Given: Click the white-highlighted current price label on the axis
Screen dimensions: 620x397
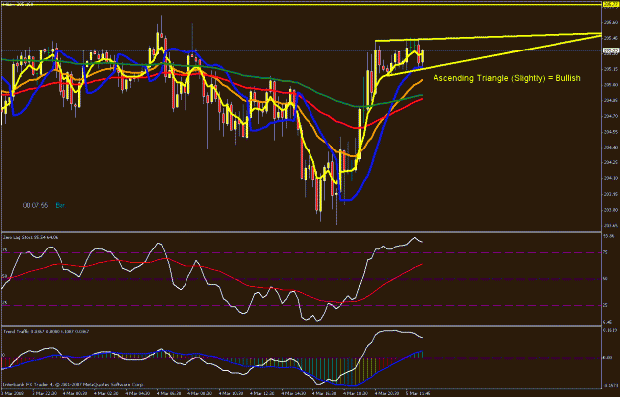Looking at the screenshot, I should pyautogui.click(x=610, y=50).
